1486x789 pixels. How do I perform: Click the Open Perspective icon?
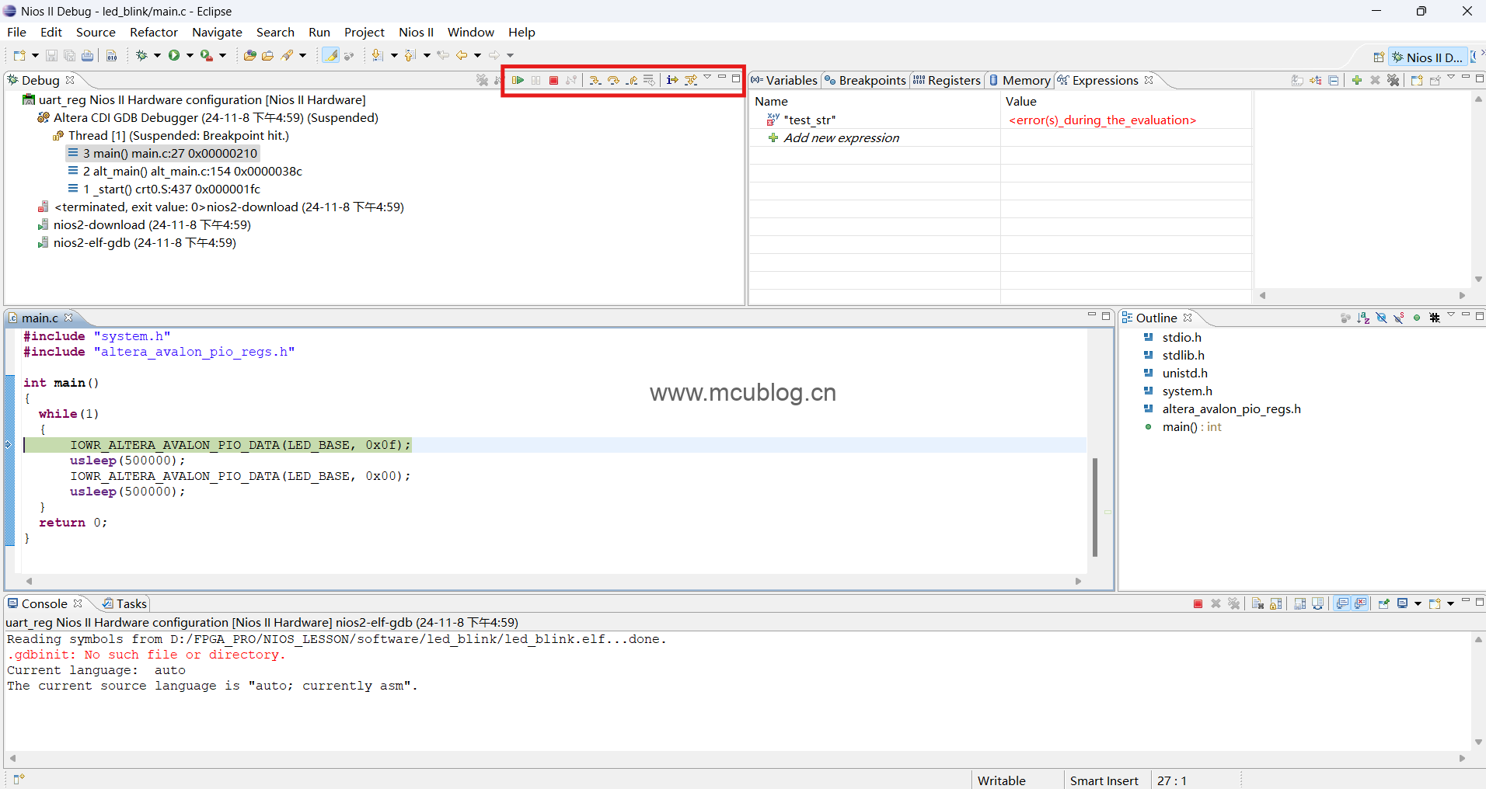tap(1379, 57)
